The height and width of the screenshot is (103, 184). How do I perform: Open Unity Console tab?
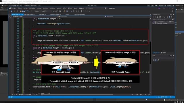tap(4, 73)
